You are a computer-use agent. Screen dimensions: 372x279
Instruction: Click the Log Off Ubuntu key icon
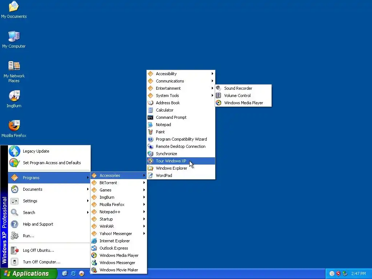(15, 250)
